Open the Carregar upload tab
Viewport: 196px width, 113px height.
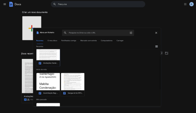120,41
